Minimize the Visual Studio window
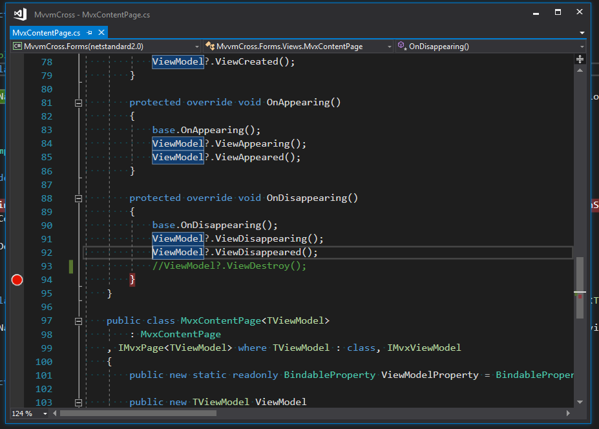 click(536, 13)
